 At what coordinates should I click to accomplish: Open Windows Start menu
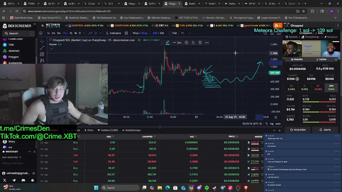[96, 188]
